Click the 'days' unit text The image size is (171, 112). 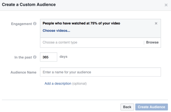[64, 57]
